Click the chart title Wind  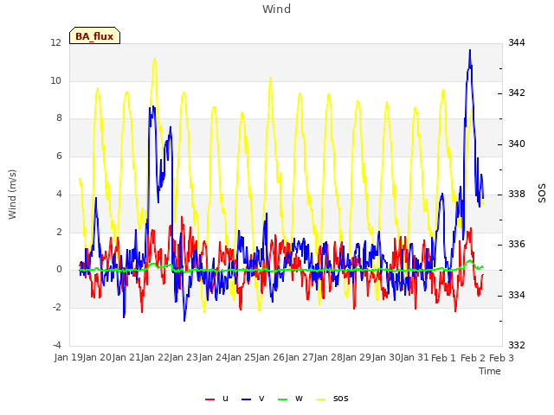tap(277, 9)
